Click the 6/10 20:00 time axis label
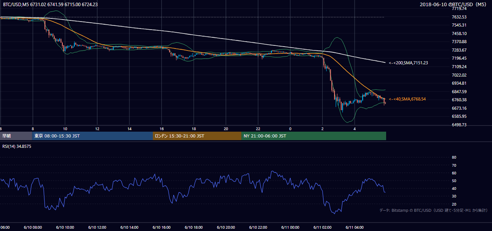 (x=226, y=227)
